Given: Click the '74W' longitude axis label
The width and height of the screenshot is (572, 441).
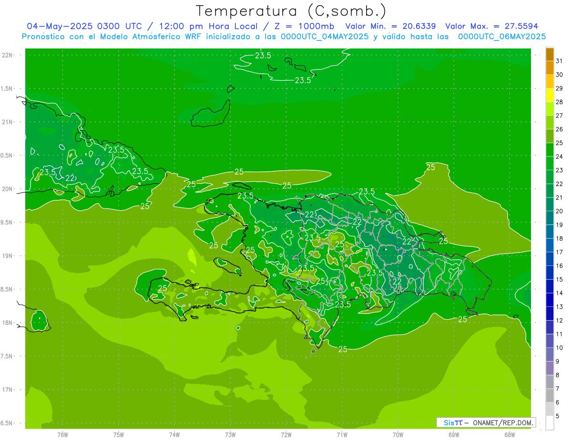Looking at the screenshot, I should [x=174, y=435].
